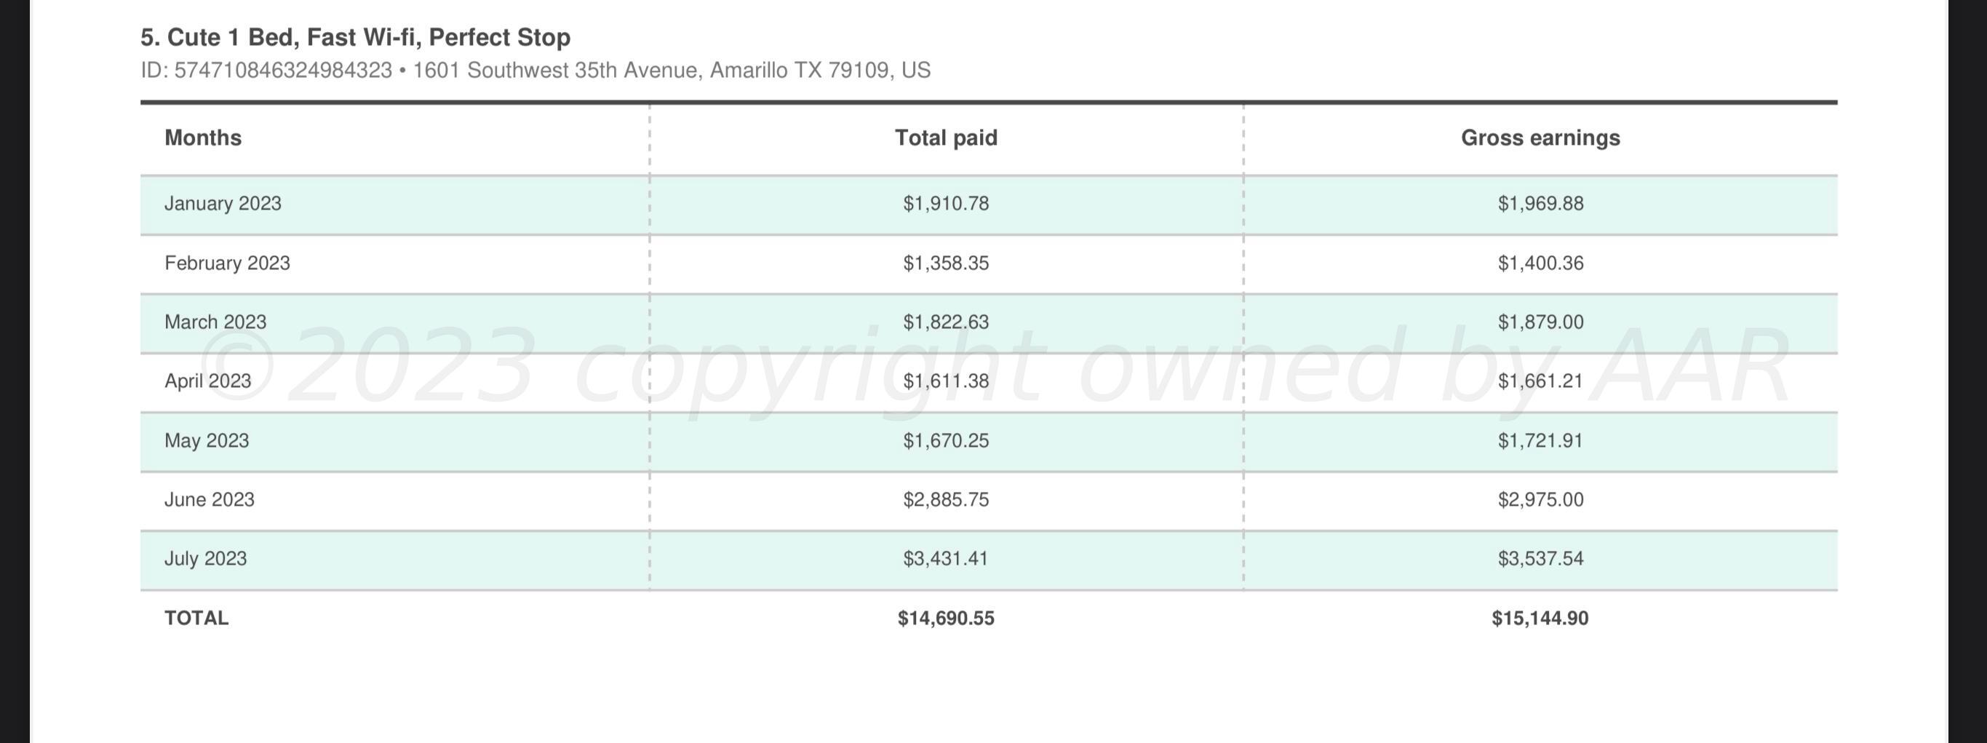Click the listing title "Cute 1 Bed, Fast Wi-fi, Perfect Stop"
This screenshot has height=743, width=1987.
(x=355, y=37)
